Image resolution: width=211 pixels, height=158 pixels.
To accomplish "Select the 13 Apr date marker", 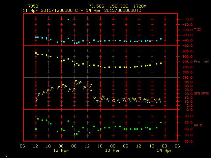I will point(112,150).
